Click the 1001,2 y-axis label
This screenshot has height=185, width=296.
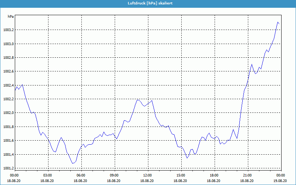[7, 168]
